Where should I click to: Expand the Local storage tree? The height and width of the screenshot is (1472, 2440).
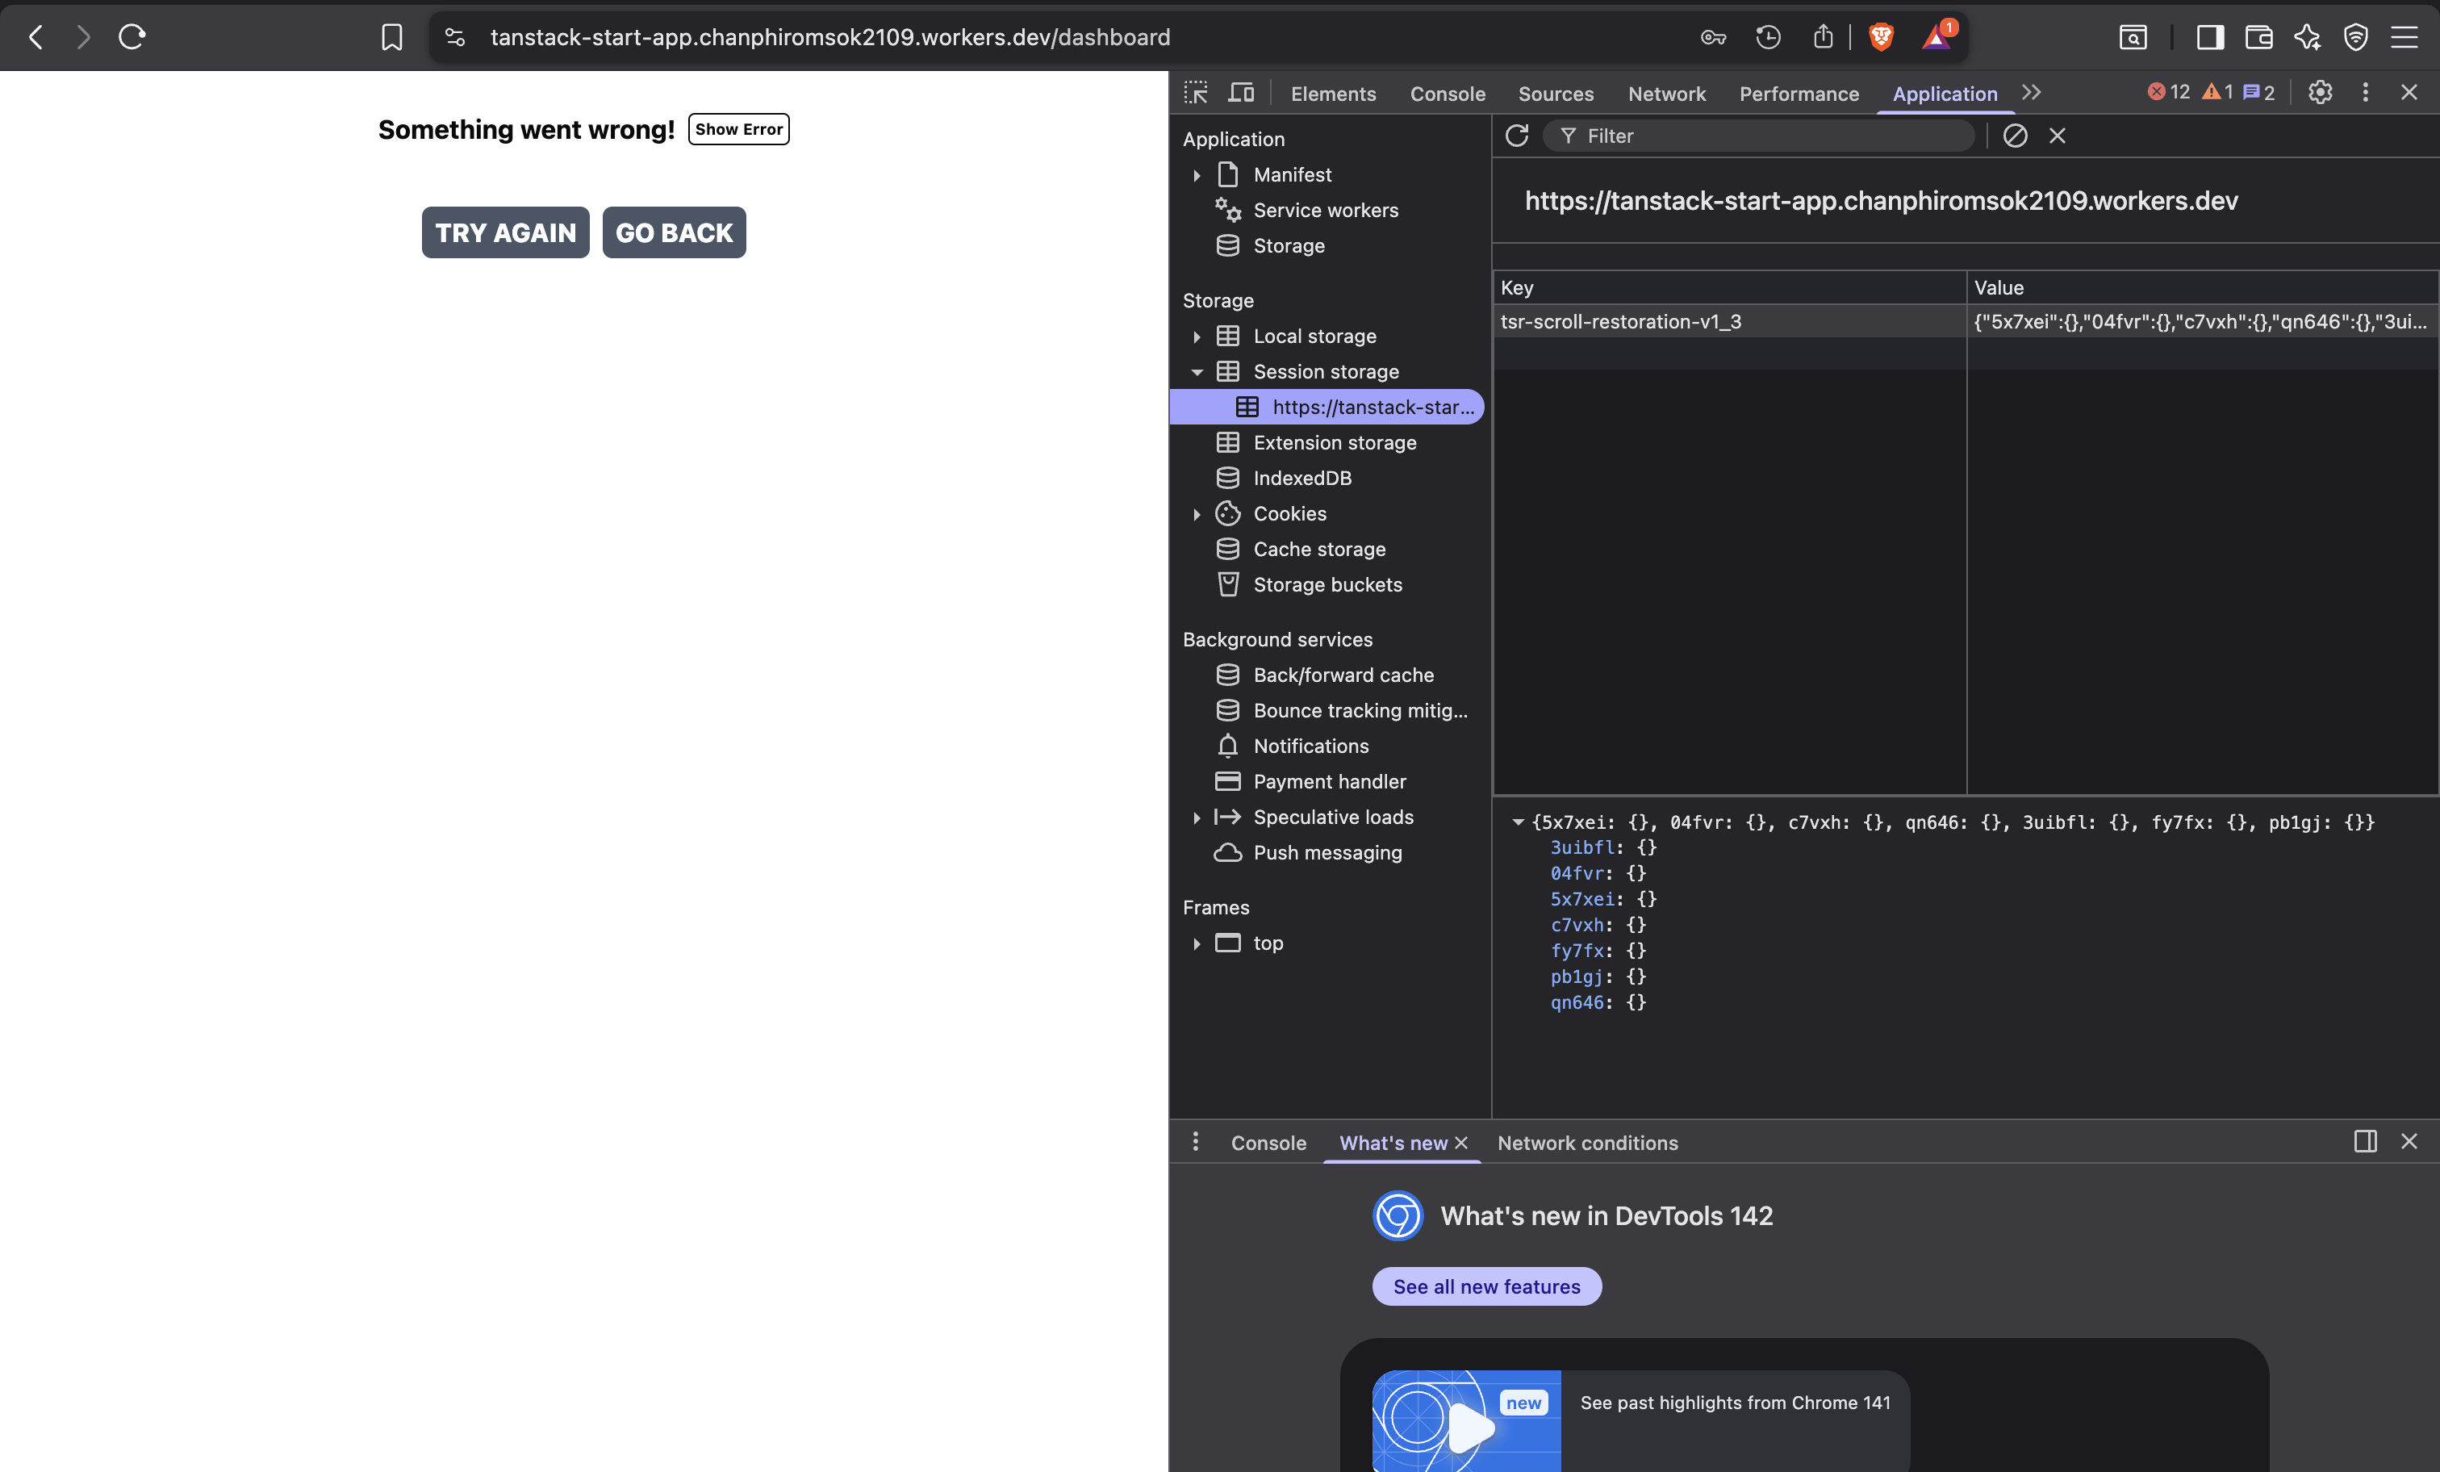(1197, 337)
